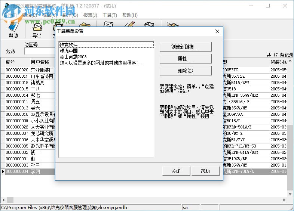294x211 pixels.
Task: Click the horizontal scrollbar right arrow
Action: [x=284, y=200]
